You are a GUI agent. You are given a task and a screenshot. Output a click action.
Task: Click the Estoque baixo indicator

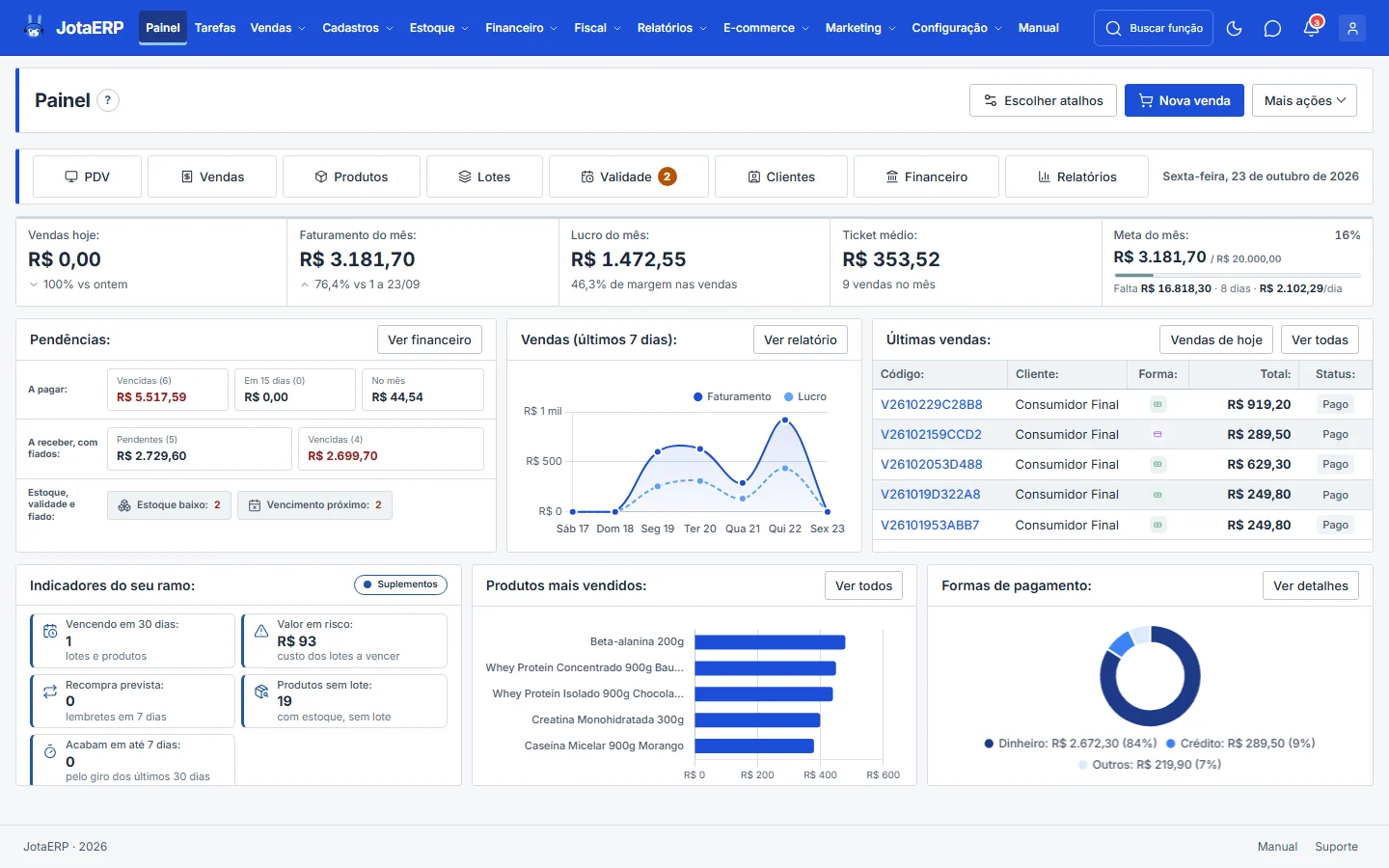(x=169, y=505)
